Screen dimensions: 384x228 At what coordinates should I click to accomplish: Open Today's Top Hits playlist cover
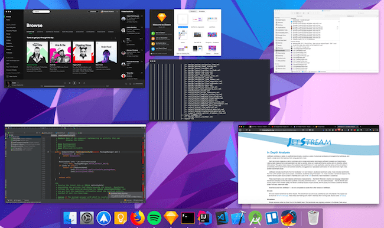(37, 53)
